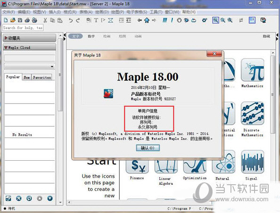
Task: Select the zoom 100% magnifier icon
Action: [215, 20]
